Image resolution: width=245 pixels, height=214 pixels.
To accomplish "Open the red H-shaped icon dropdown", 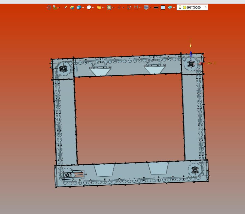I will pos(140,8).
